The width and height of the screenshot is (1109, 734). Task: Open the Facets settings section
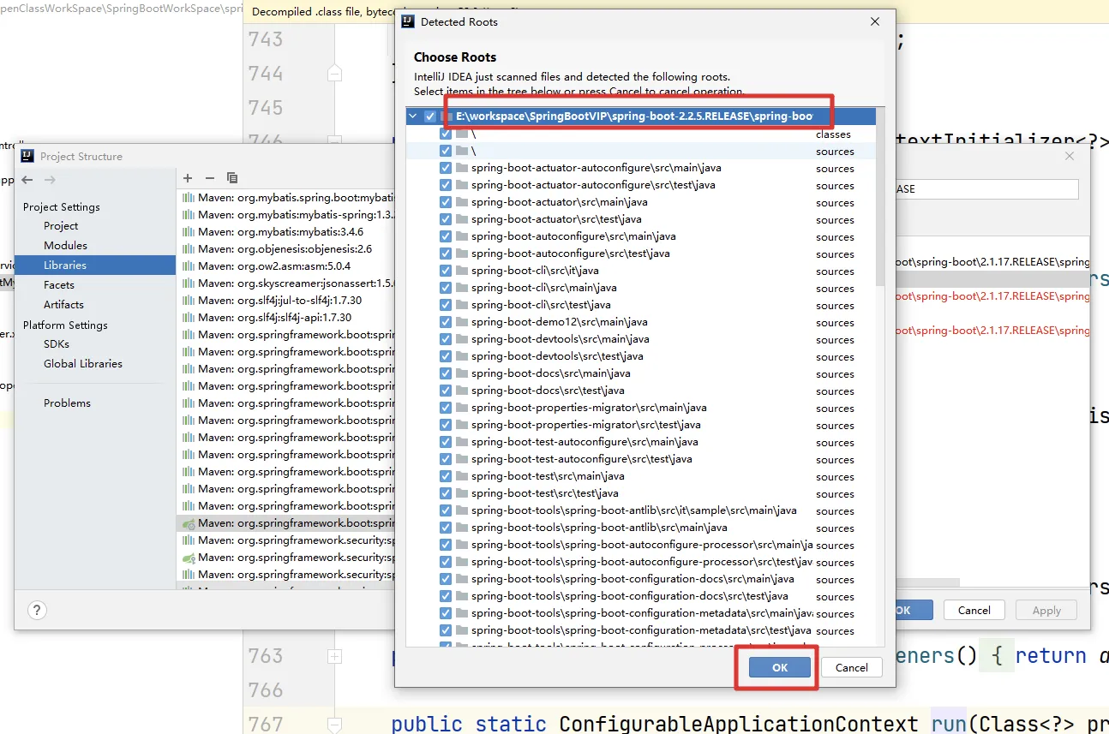59,285
